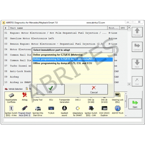The height and width of the screenshot is (145, 145).
Task: Click the ABRITES app title icon
Action: point(4,23)
